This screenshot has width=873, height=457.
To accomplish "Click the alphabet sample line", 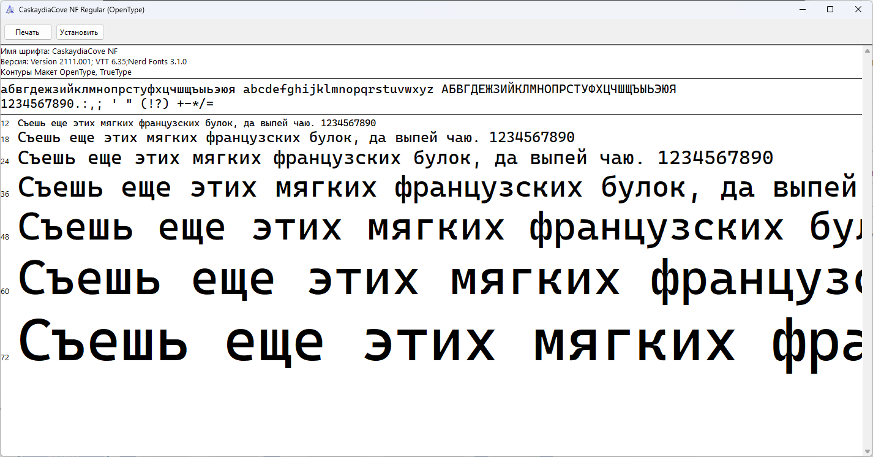I will (x=338, y=89).
